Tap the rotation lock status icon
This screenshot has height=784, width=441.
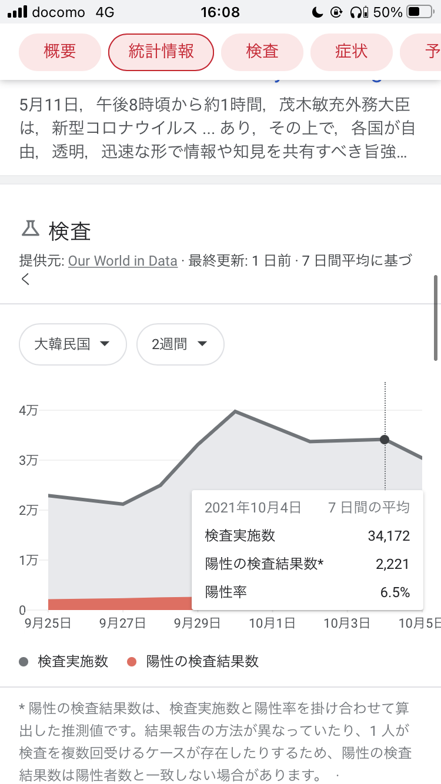pyautogui.click(x=336, y=12)
